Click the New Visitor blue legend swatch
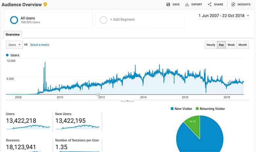 (x=172, y=109)
